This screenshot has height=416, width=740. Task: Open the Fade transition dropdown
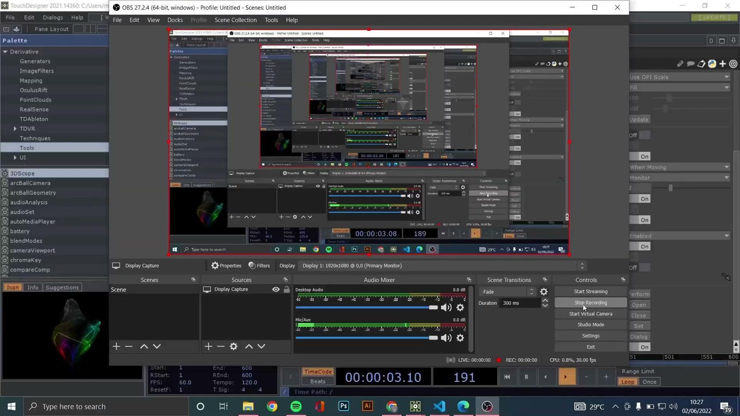click(507, 292)
